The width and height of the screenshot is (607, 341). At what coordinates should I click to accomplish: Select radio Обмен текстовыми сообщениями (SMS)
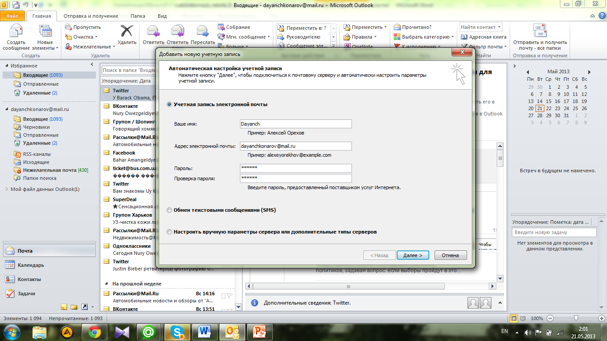tap(169, 210)
